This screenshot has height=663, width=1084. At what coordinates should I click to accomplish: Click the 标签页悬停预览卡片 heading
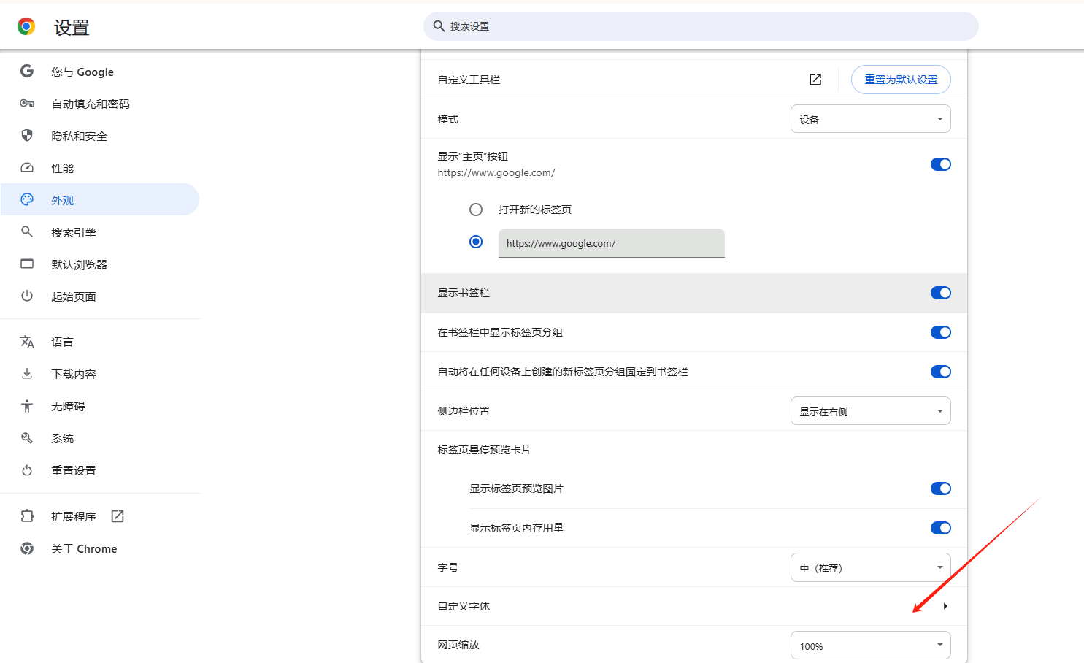484,450
